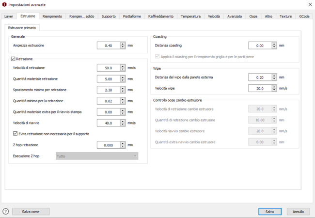
Task: Increase Distanza coasting value with up arrow
Action: (274, 44)
